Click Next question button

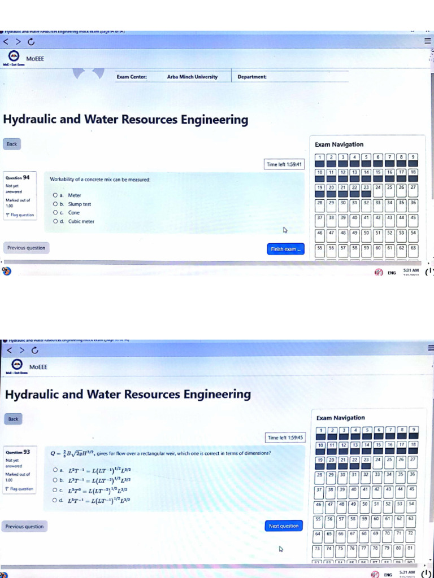pos(284,526)
